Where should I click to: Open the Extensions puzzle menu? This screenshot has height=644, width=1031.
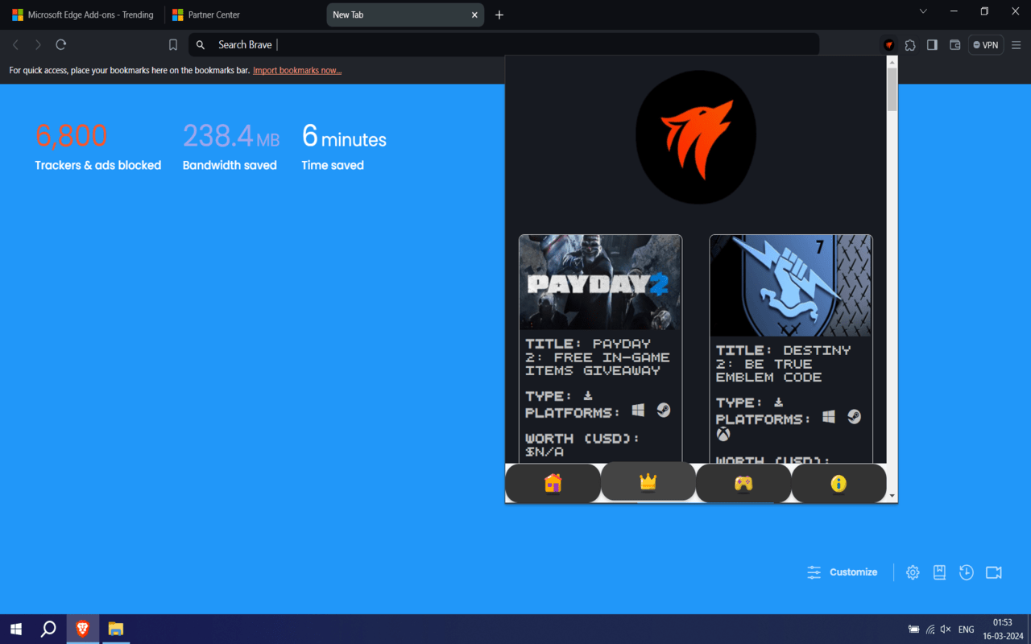[910, 45]
